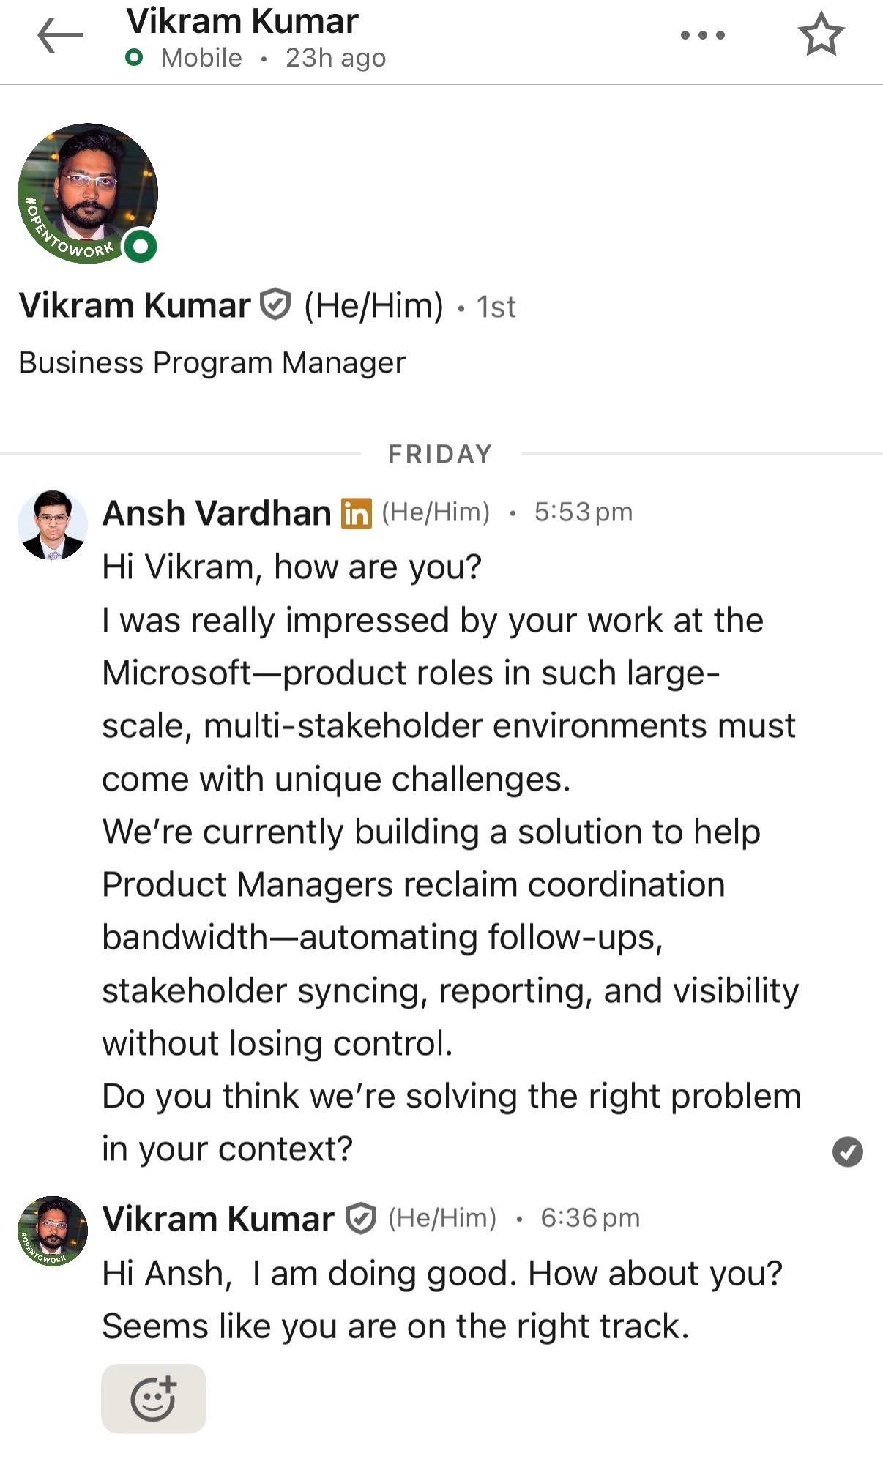Tap verified badge in Vikram's reply header
This screenshot has width=883, height=1467.
(360, 1219)
